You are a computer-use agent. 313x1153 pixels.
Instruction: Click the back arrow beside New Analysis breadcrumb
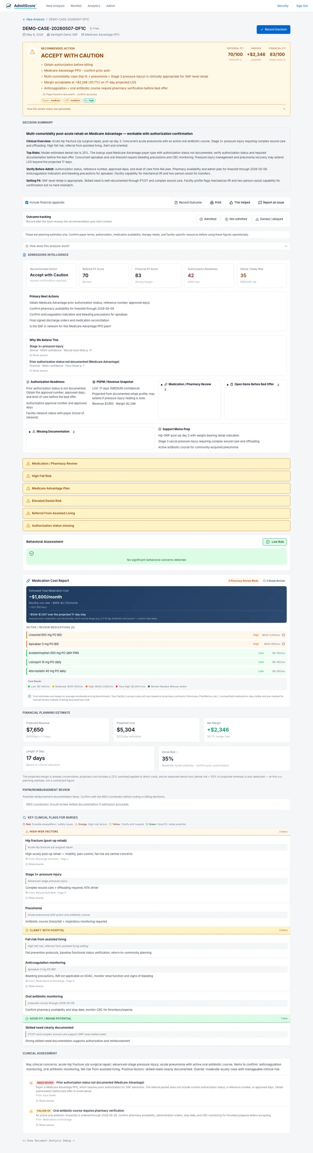pyautogui.click(x=24, y=20)
